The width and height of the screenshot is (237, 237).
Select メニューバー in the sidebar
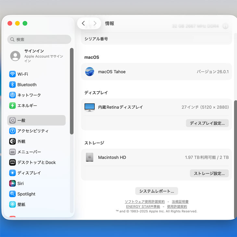pyautogui.click(x=29, y=152)
